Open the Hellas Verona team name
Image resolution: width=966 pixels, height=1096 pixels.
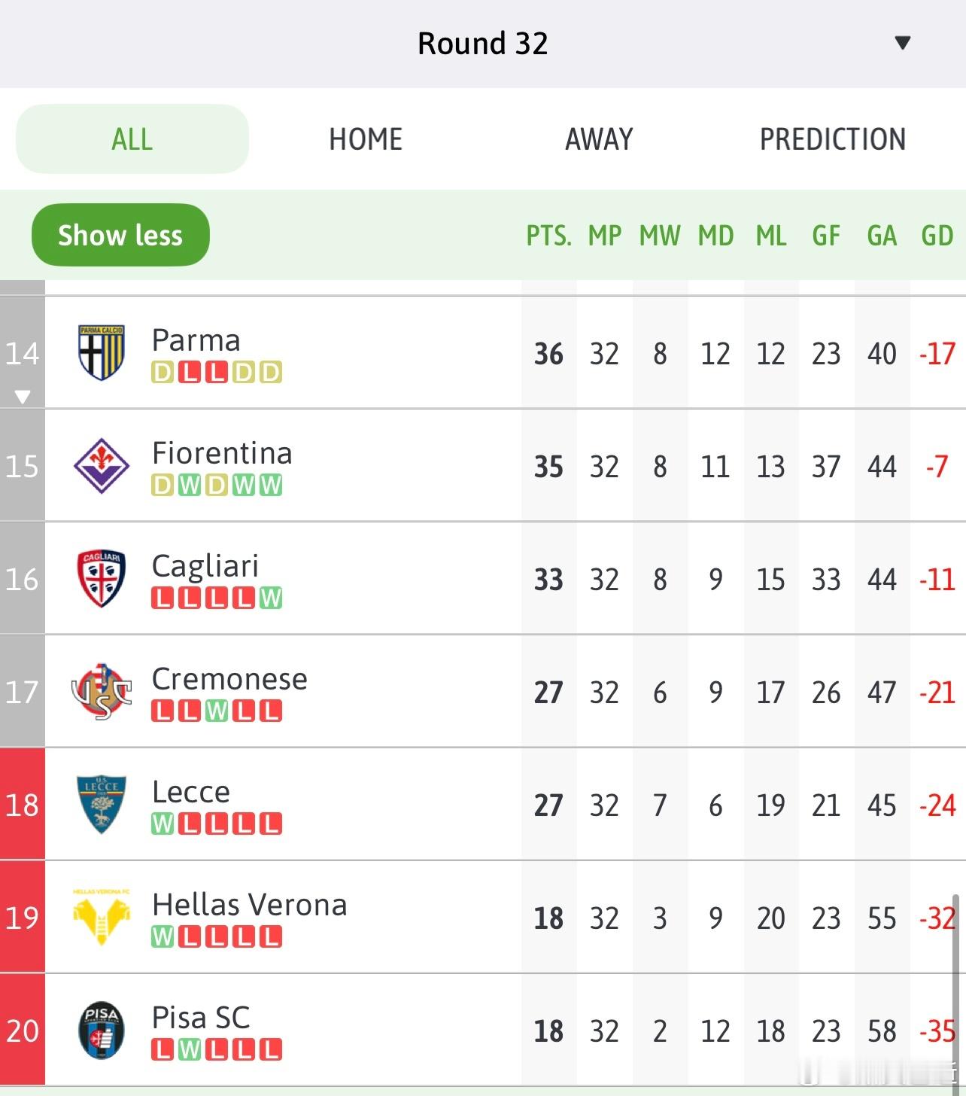tap(249, 904)
